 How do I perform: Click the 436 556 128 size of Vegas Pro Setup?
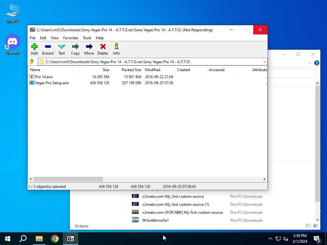pyautogui.click(x=100, y=83)
